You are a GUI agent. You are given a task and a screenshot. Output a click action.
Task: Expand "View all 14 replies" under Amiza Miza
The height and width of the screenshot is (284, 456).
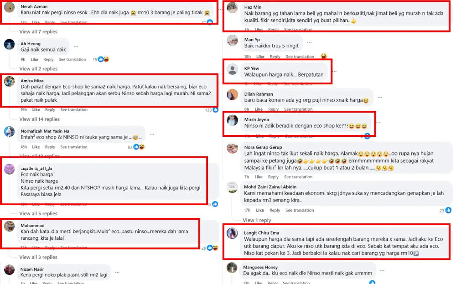click(x=39, y=119)
